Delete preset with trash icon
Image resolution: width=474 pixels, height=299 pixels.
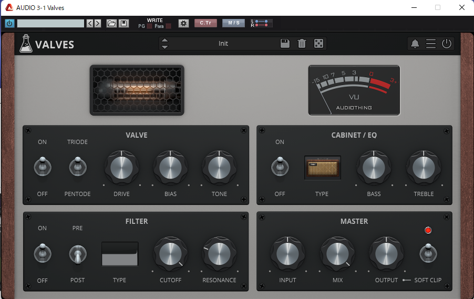(x=302, y=44)
